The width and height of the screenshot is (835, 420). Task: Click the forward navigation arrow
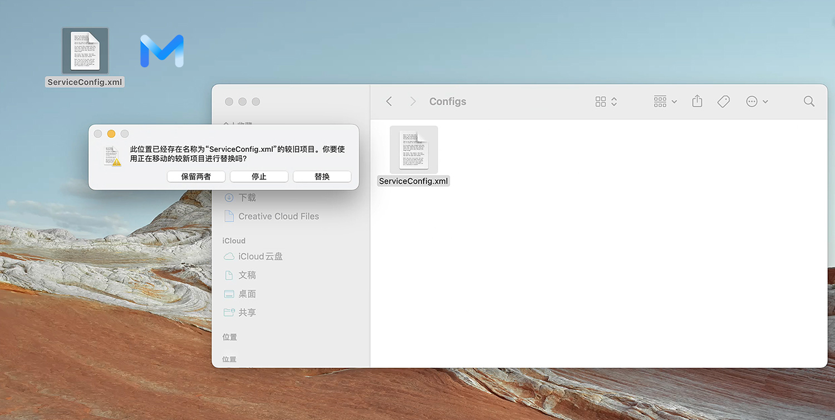coord(412,101)
